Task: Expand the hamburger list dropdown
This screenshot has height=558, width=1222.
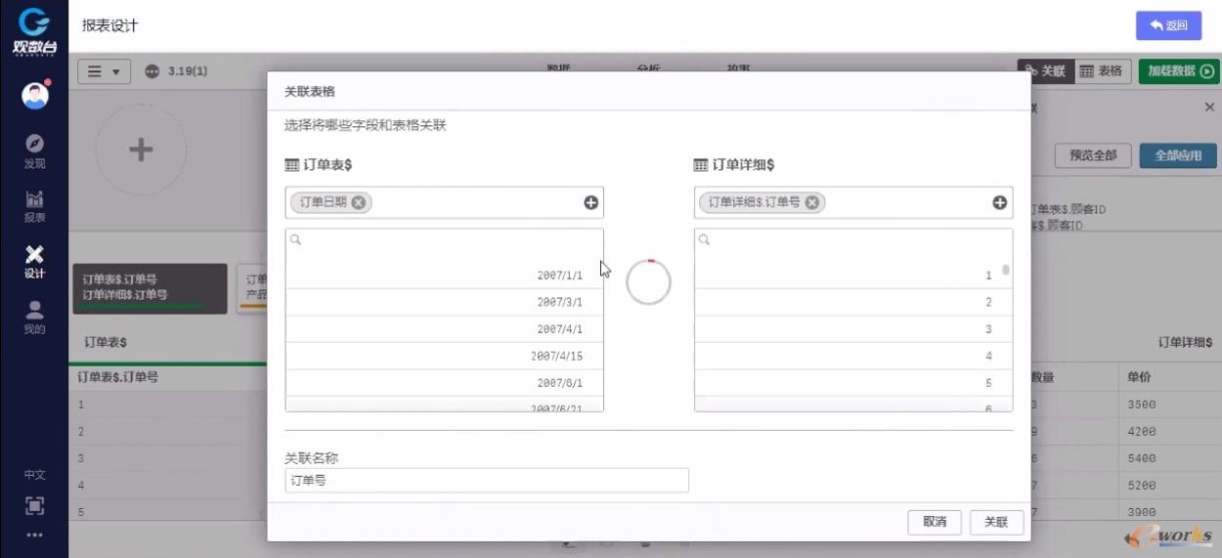Action: [104, 71]
